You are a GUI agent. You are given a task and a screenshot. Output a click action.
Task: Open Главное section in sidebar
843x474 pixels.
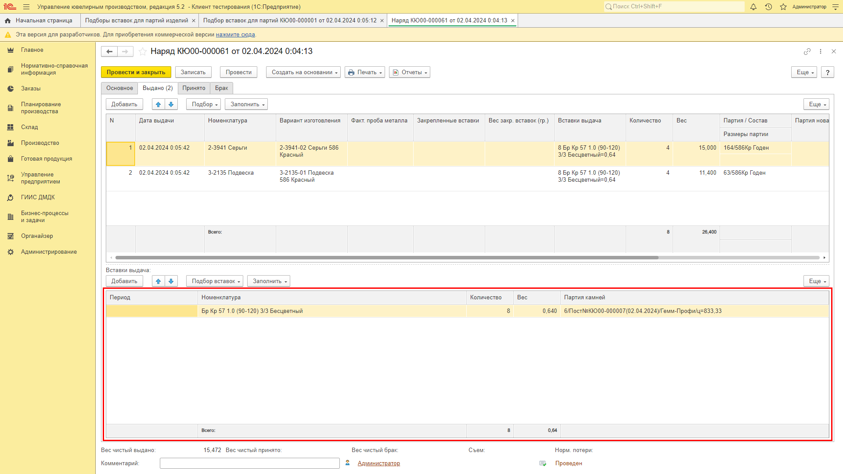[32, 50]
